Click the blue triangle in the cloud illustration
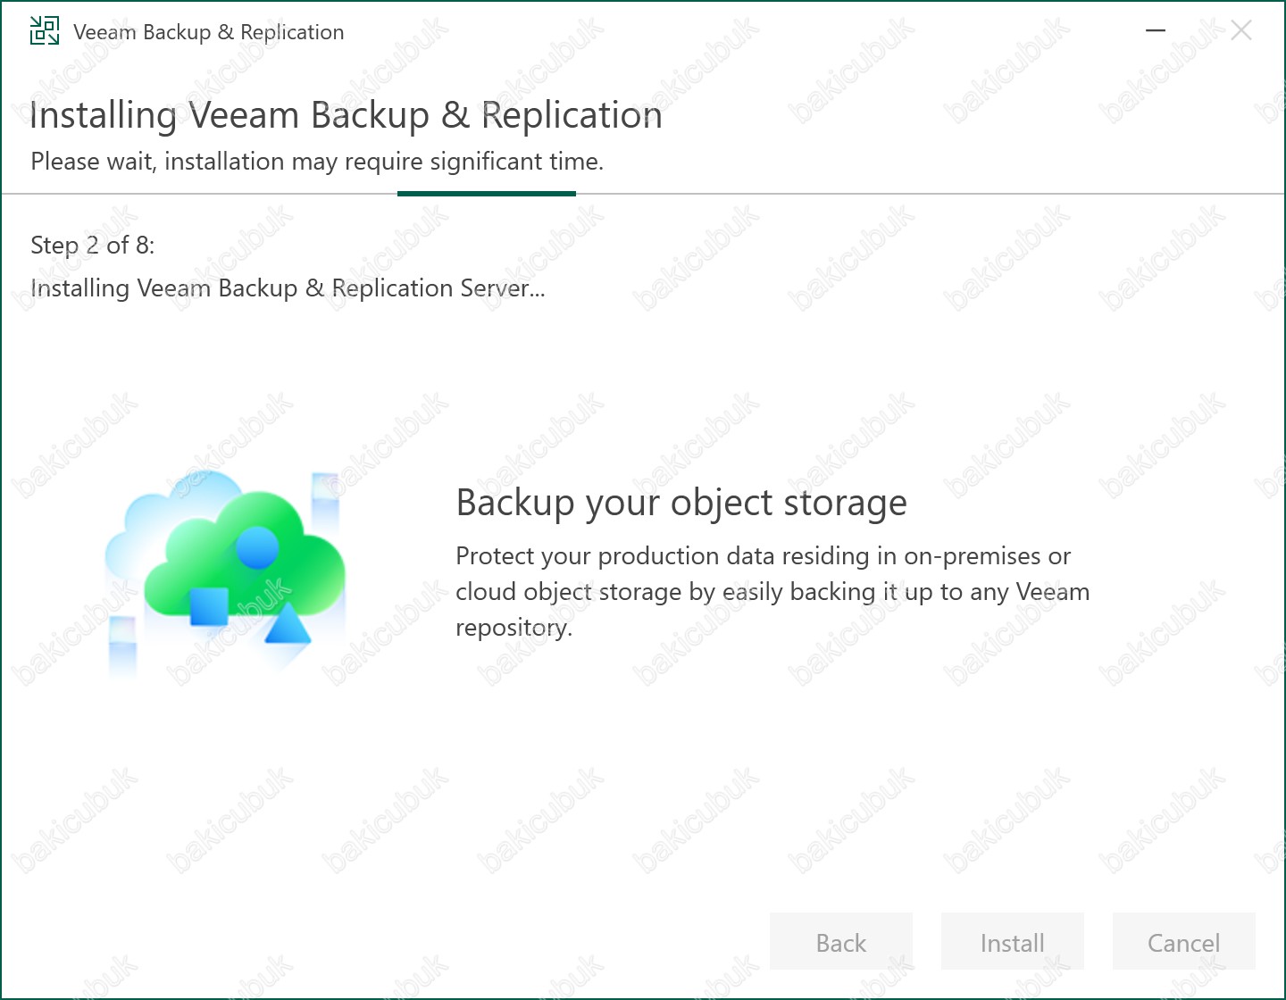The image size is (1286, 1000). click(288, 624)
